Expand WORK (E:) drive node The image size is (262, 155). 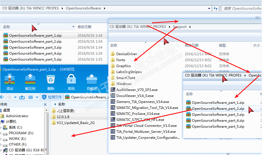1,139
